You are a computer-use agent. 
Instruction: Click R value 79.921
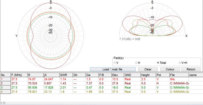(x=32, y=92)
